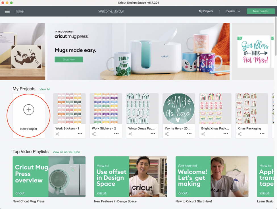Open the sloth card banner on left

click(23, 51)
